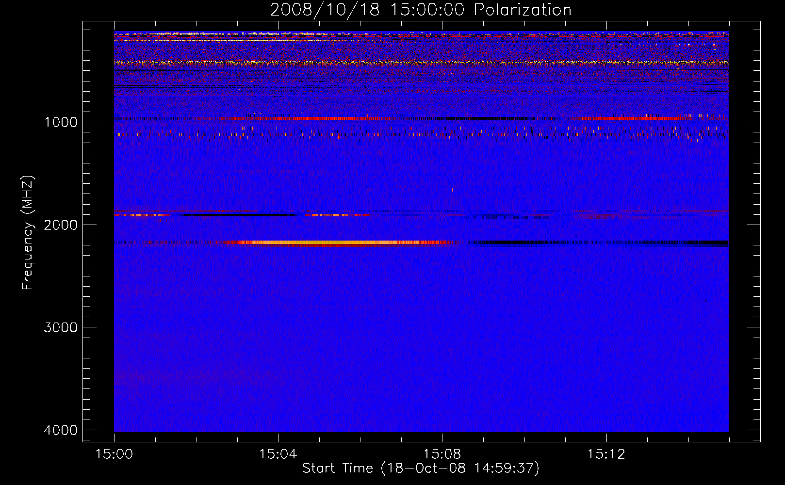Viewport: 785px width, 485px height.
Task: Click the 1000 frequency tick label
Action: pyautogui.click(x=61, y=122)
